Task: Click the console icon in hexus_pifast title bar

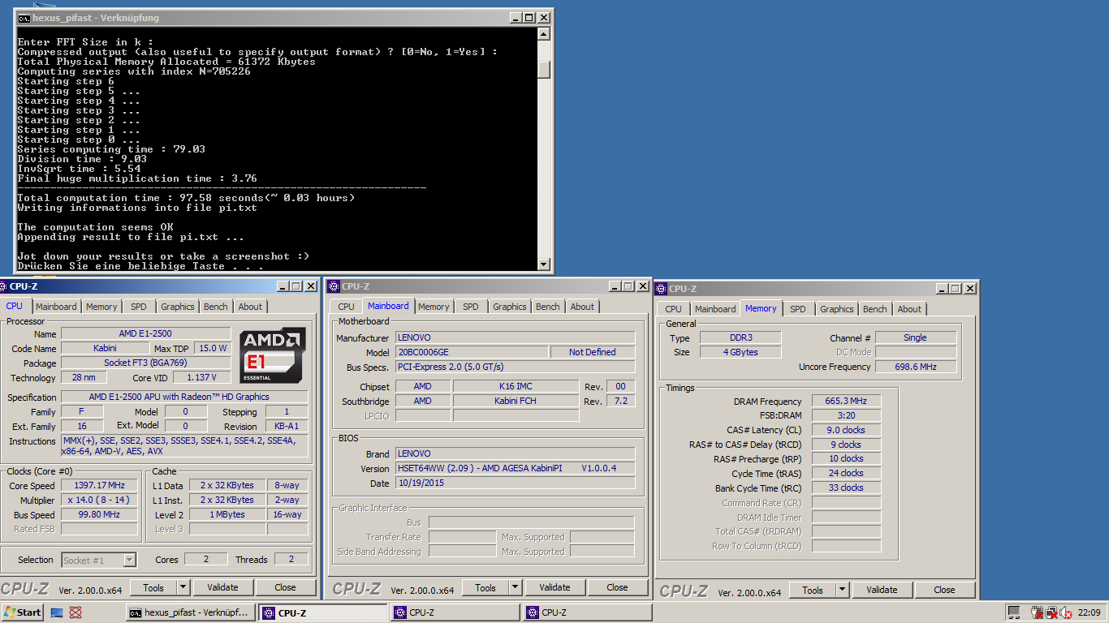Action: pos(24,18)
